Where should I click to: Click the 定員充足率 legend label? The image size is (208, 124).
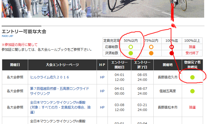point(112,41)
